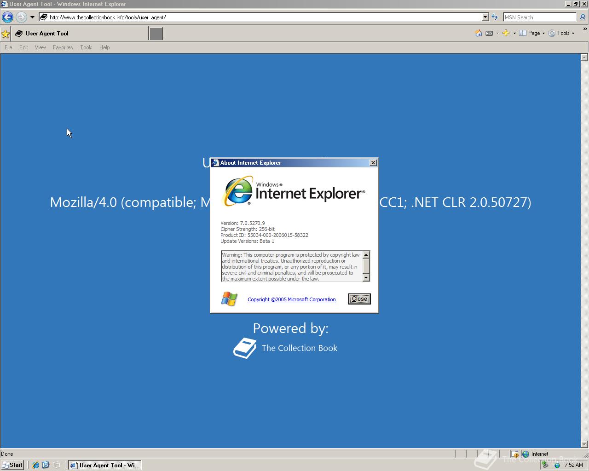The width and height of the screenshot is (589, 471).
Task: Launch Internet Explorer from Quick Launch
Action: [x=35, y=465]
